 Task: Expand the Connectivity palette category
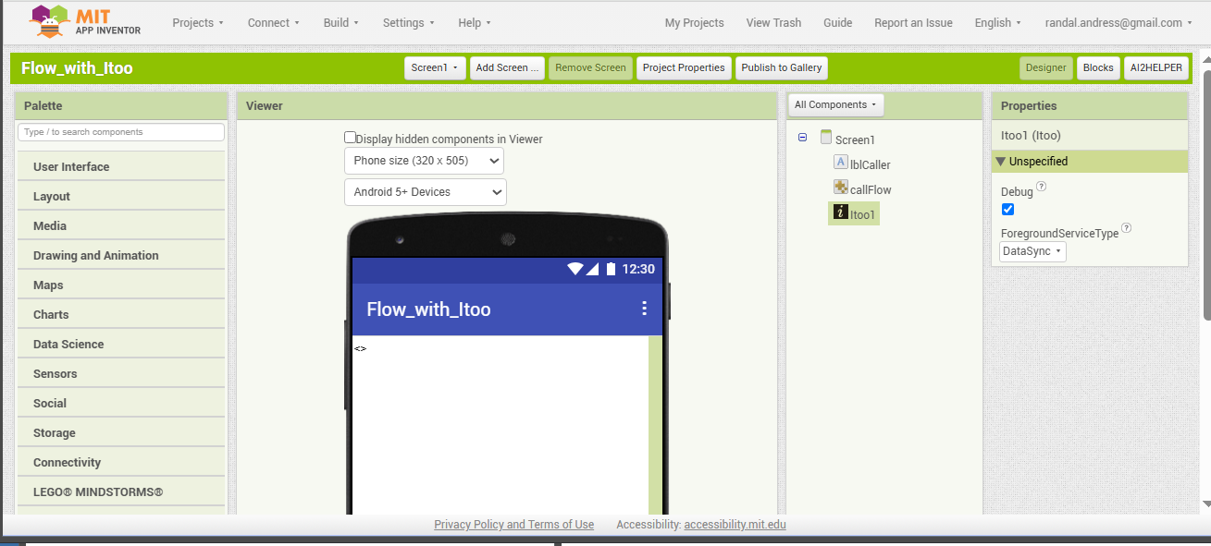[121, 463]
